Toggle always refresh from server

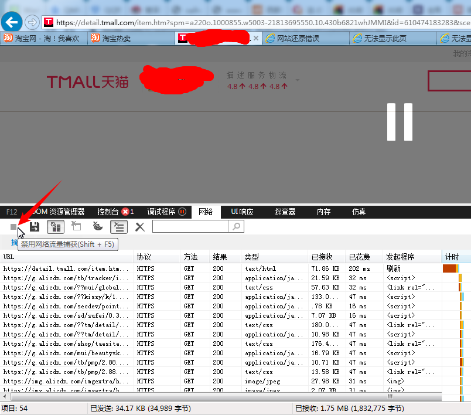tap(56, 227)
